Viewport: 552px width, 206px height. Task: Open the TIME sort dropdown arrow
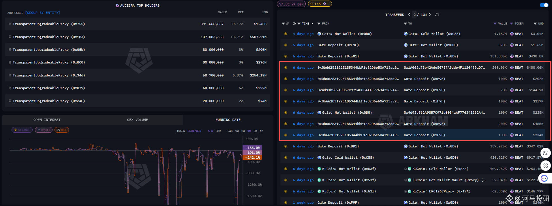coord(313,24)
